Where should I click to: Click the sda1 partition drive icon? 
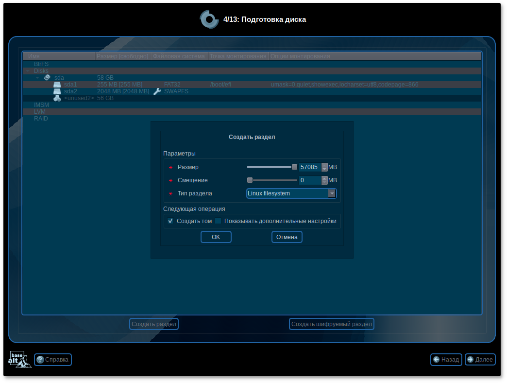(x=57, y=85)
